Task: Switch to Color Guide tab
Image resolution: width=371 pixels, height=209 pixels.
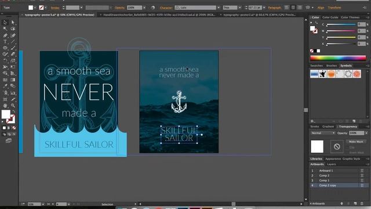Action: (330, 17)
